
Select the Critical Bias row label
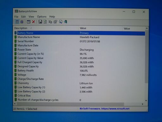click(x=24, y=96)
